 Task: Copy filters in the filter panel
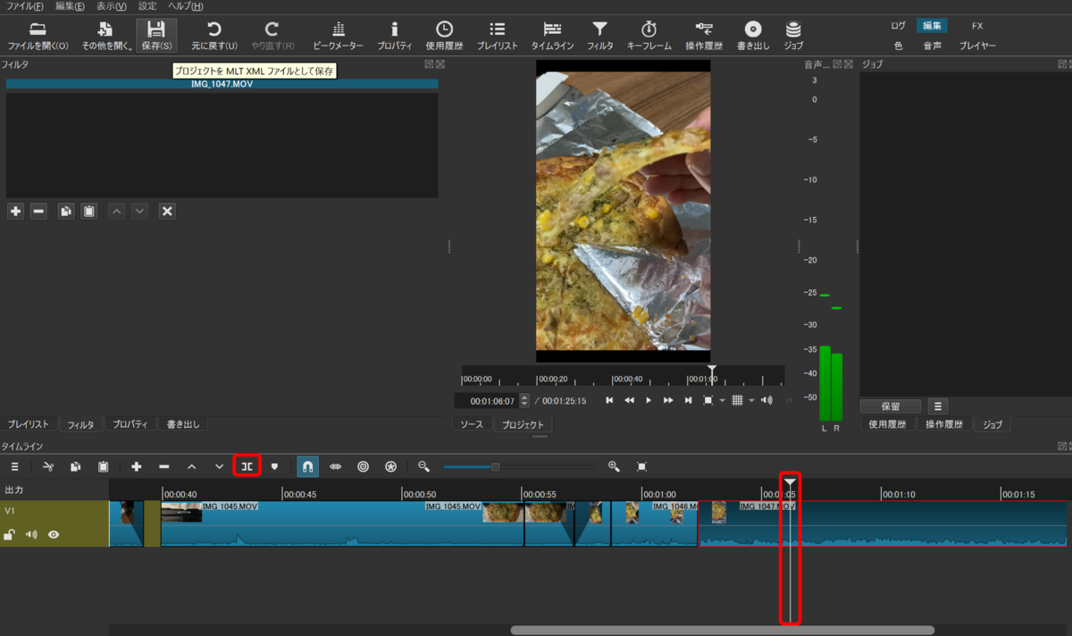(66, 211)
